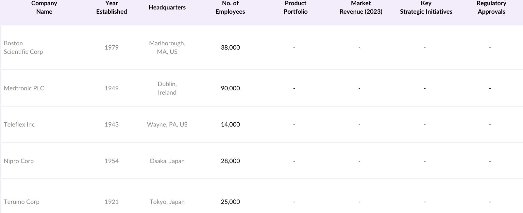Click the Key Strategic Initiatives header
Image resolution: width=523 pixels, height=213 pixels.
pos(426,8)
